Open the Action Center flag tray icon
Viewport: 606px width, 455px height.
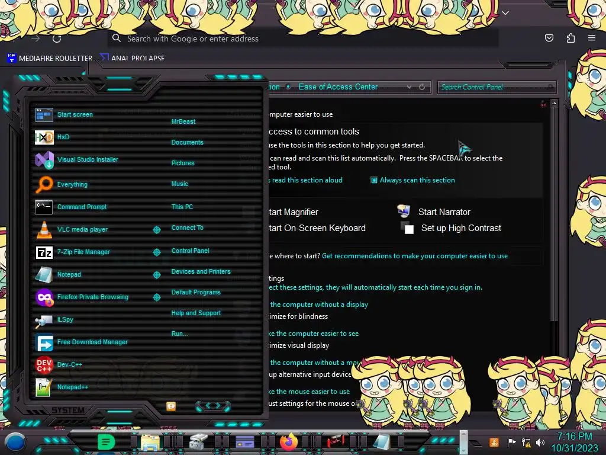(x=511, y=442)
